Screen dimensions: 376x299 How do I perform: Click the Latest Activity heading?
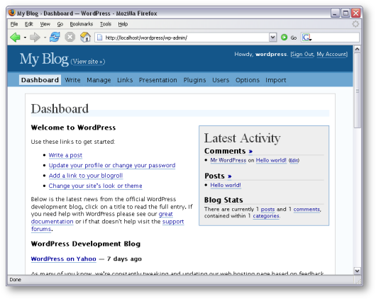pos(242,138)
